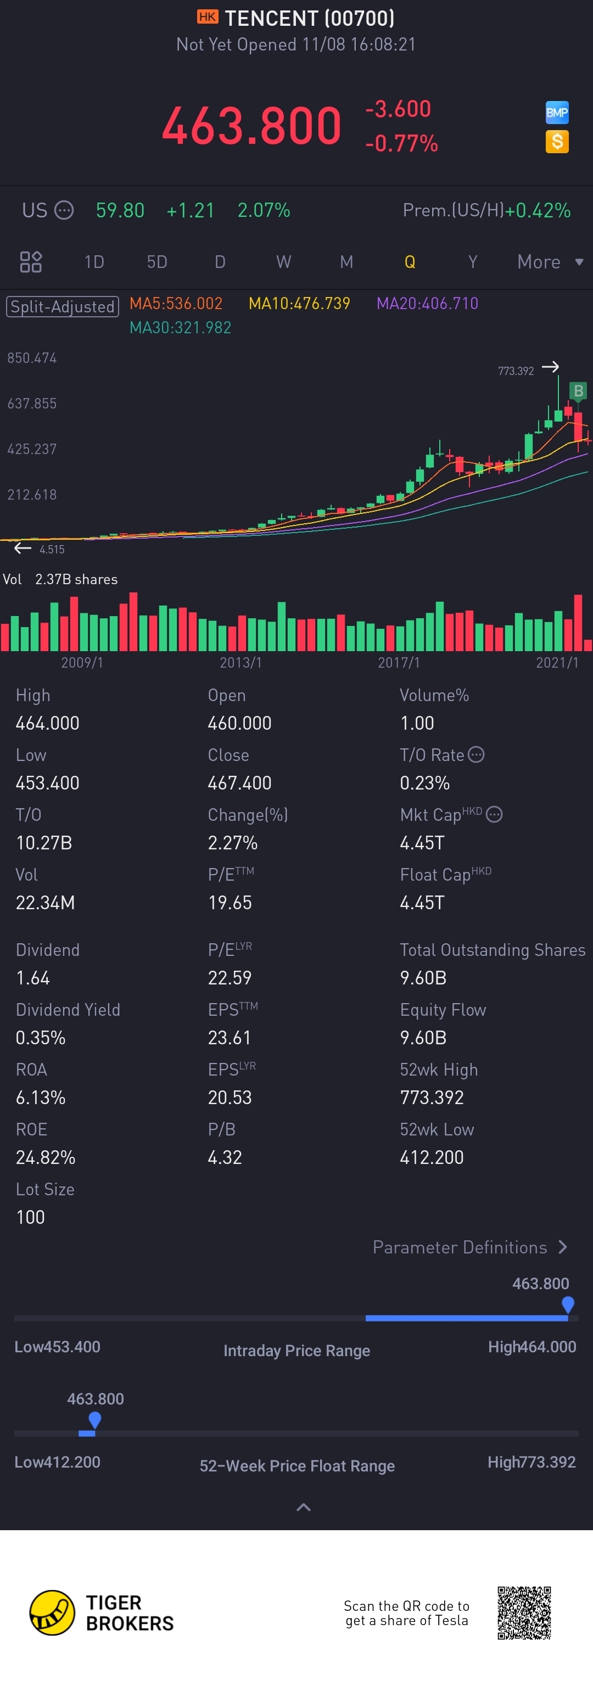
Task: Tap the Close value 467.400
Action: [x=239, y=783]
